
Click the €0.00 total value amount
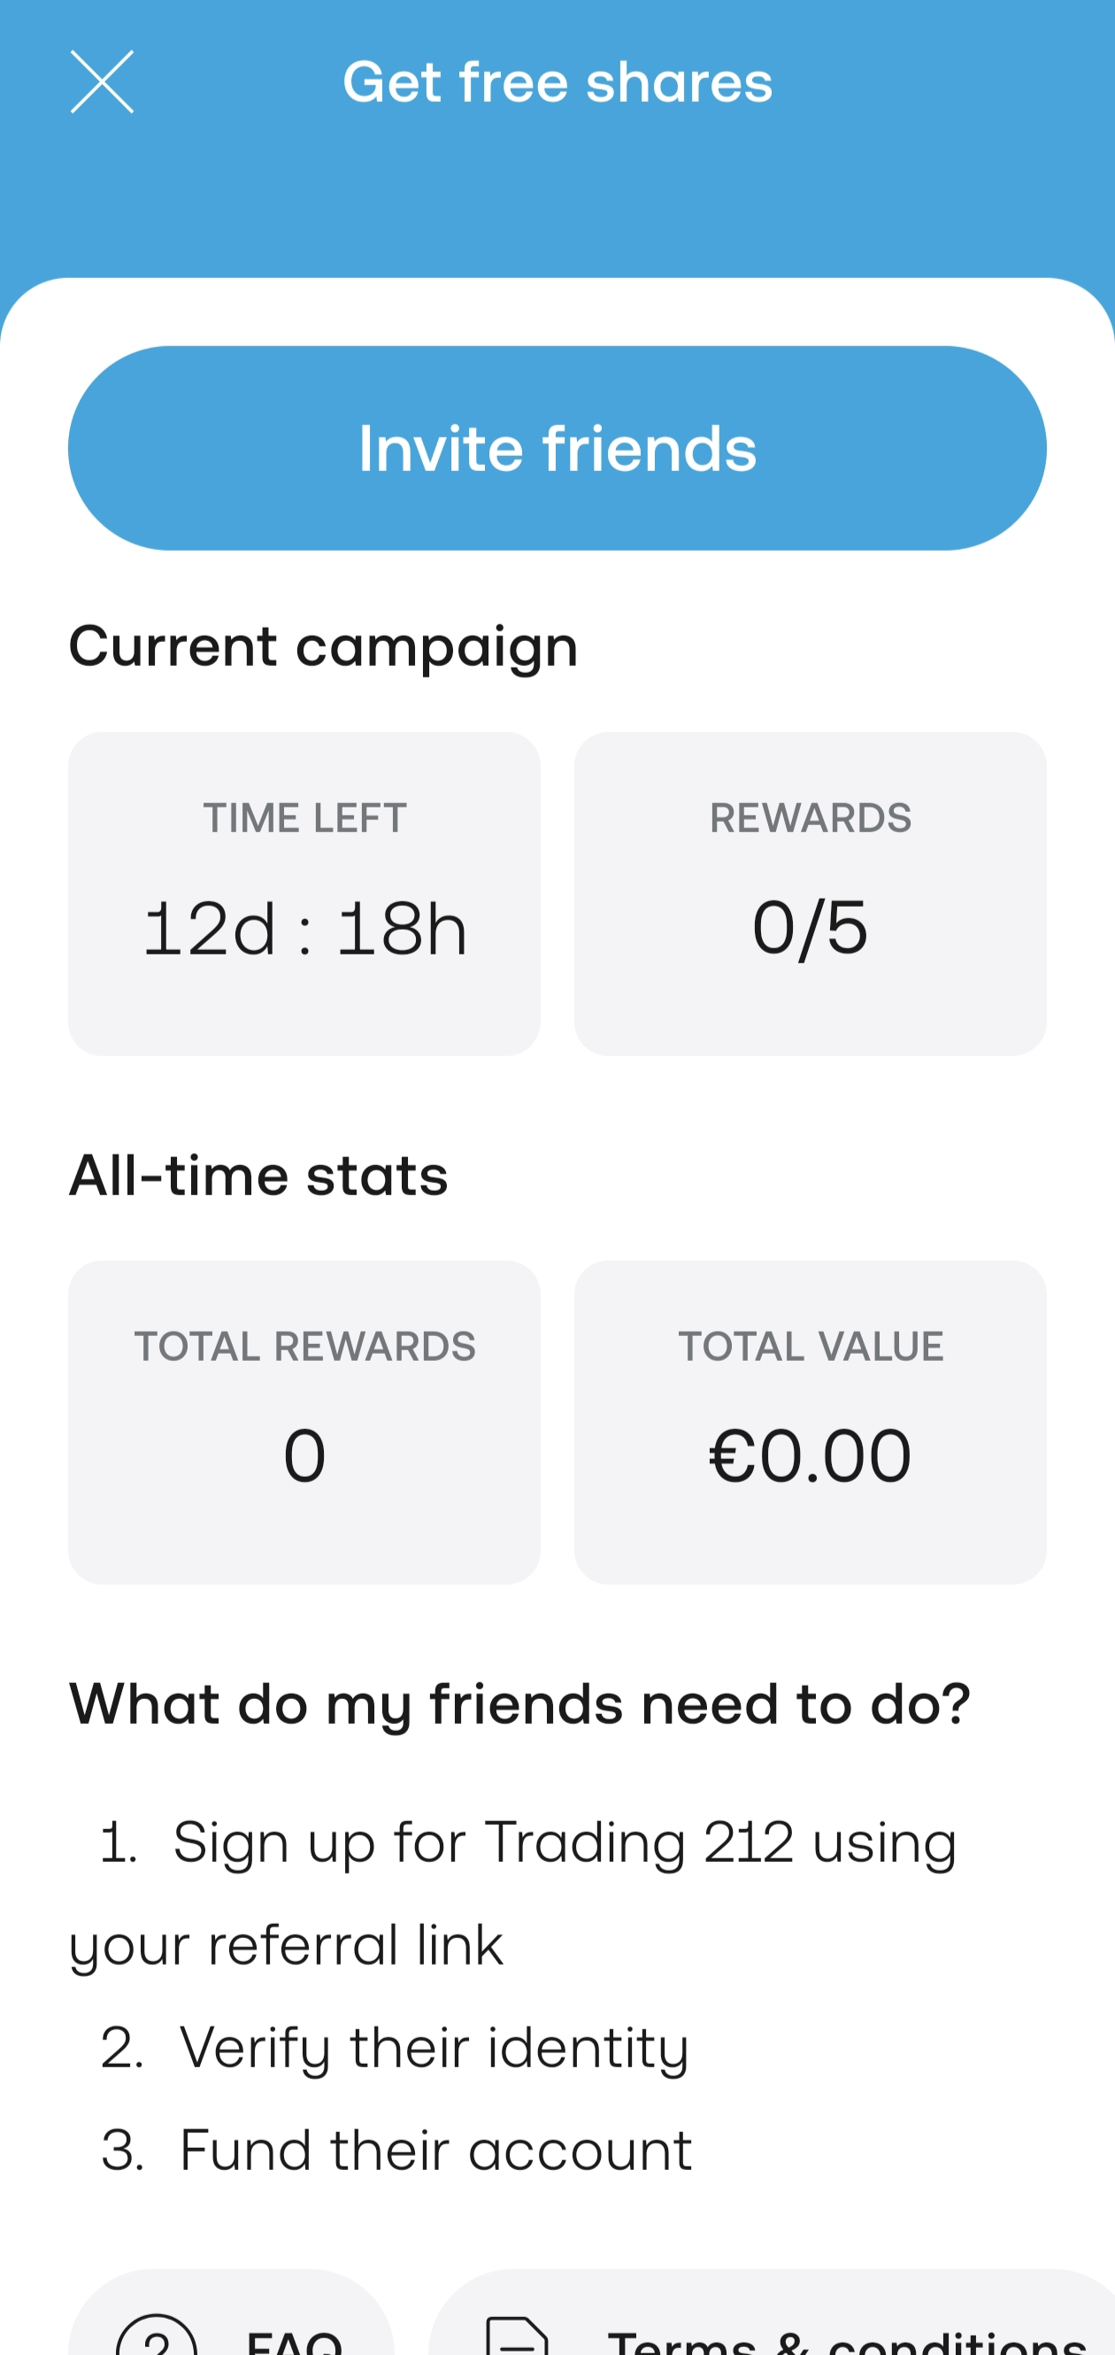coord(810,1455)
